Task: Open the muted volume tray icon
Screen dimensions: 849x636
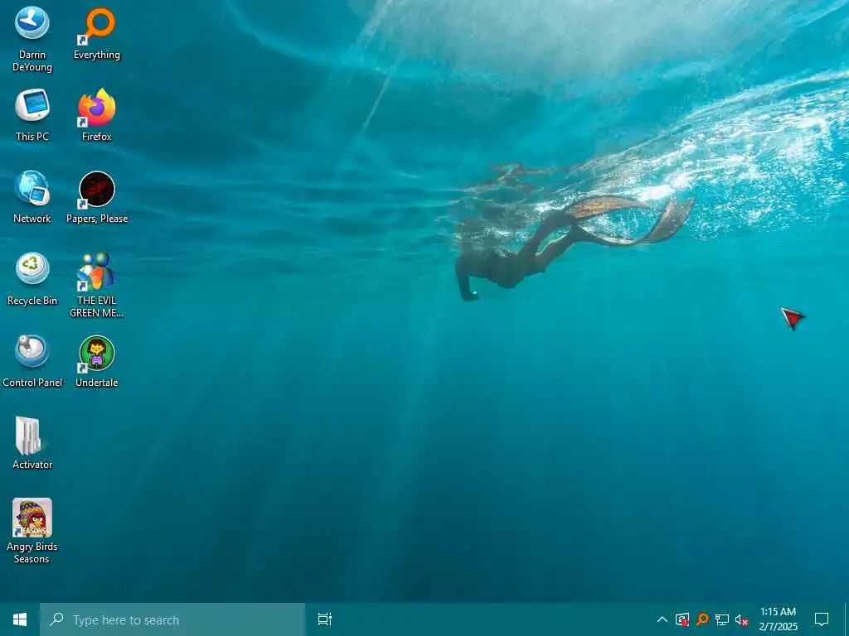Action: click(x=742, y=619)
